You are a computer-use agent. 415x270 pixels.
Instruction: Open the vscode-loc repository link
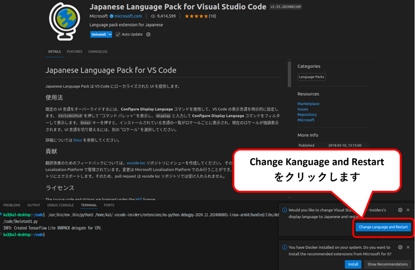tap(136, 163)
